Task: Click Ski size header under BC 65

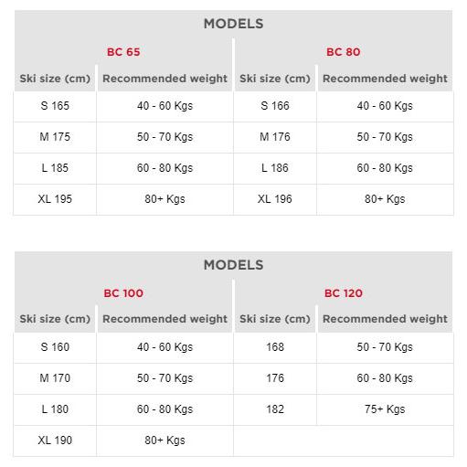Action: (x=55, y=79)
